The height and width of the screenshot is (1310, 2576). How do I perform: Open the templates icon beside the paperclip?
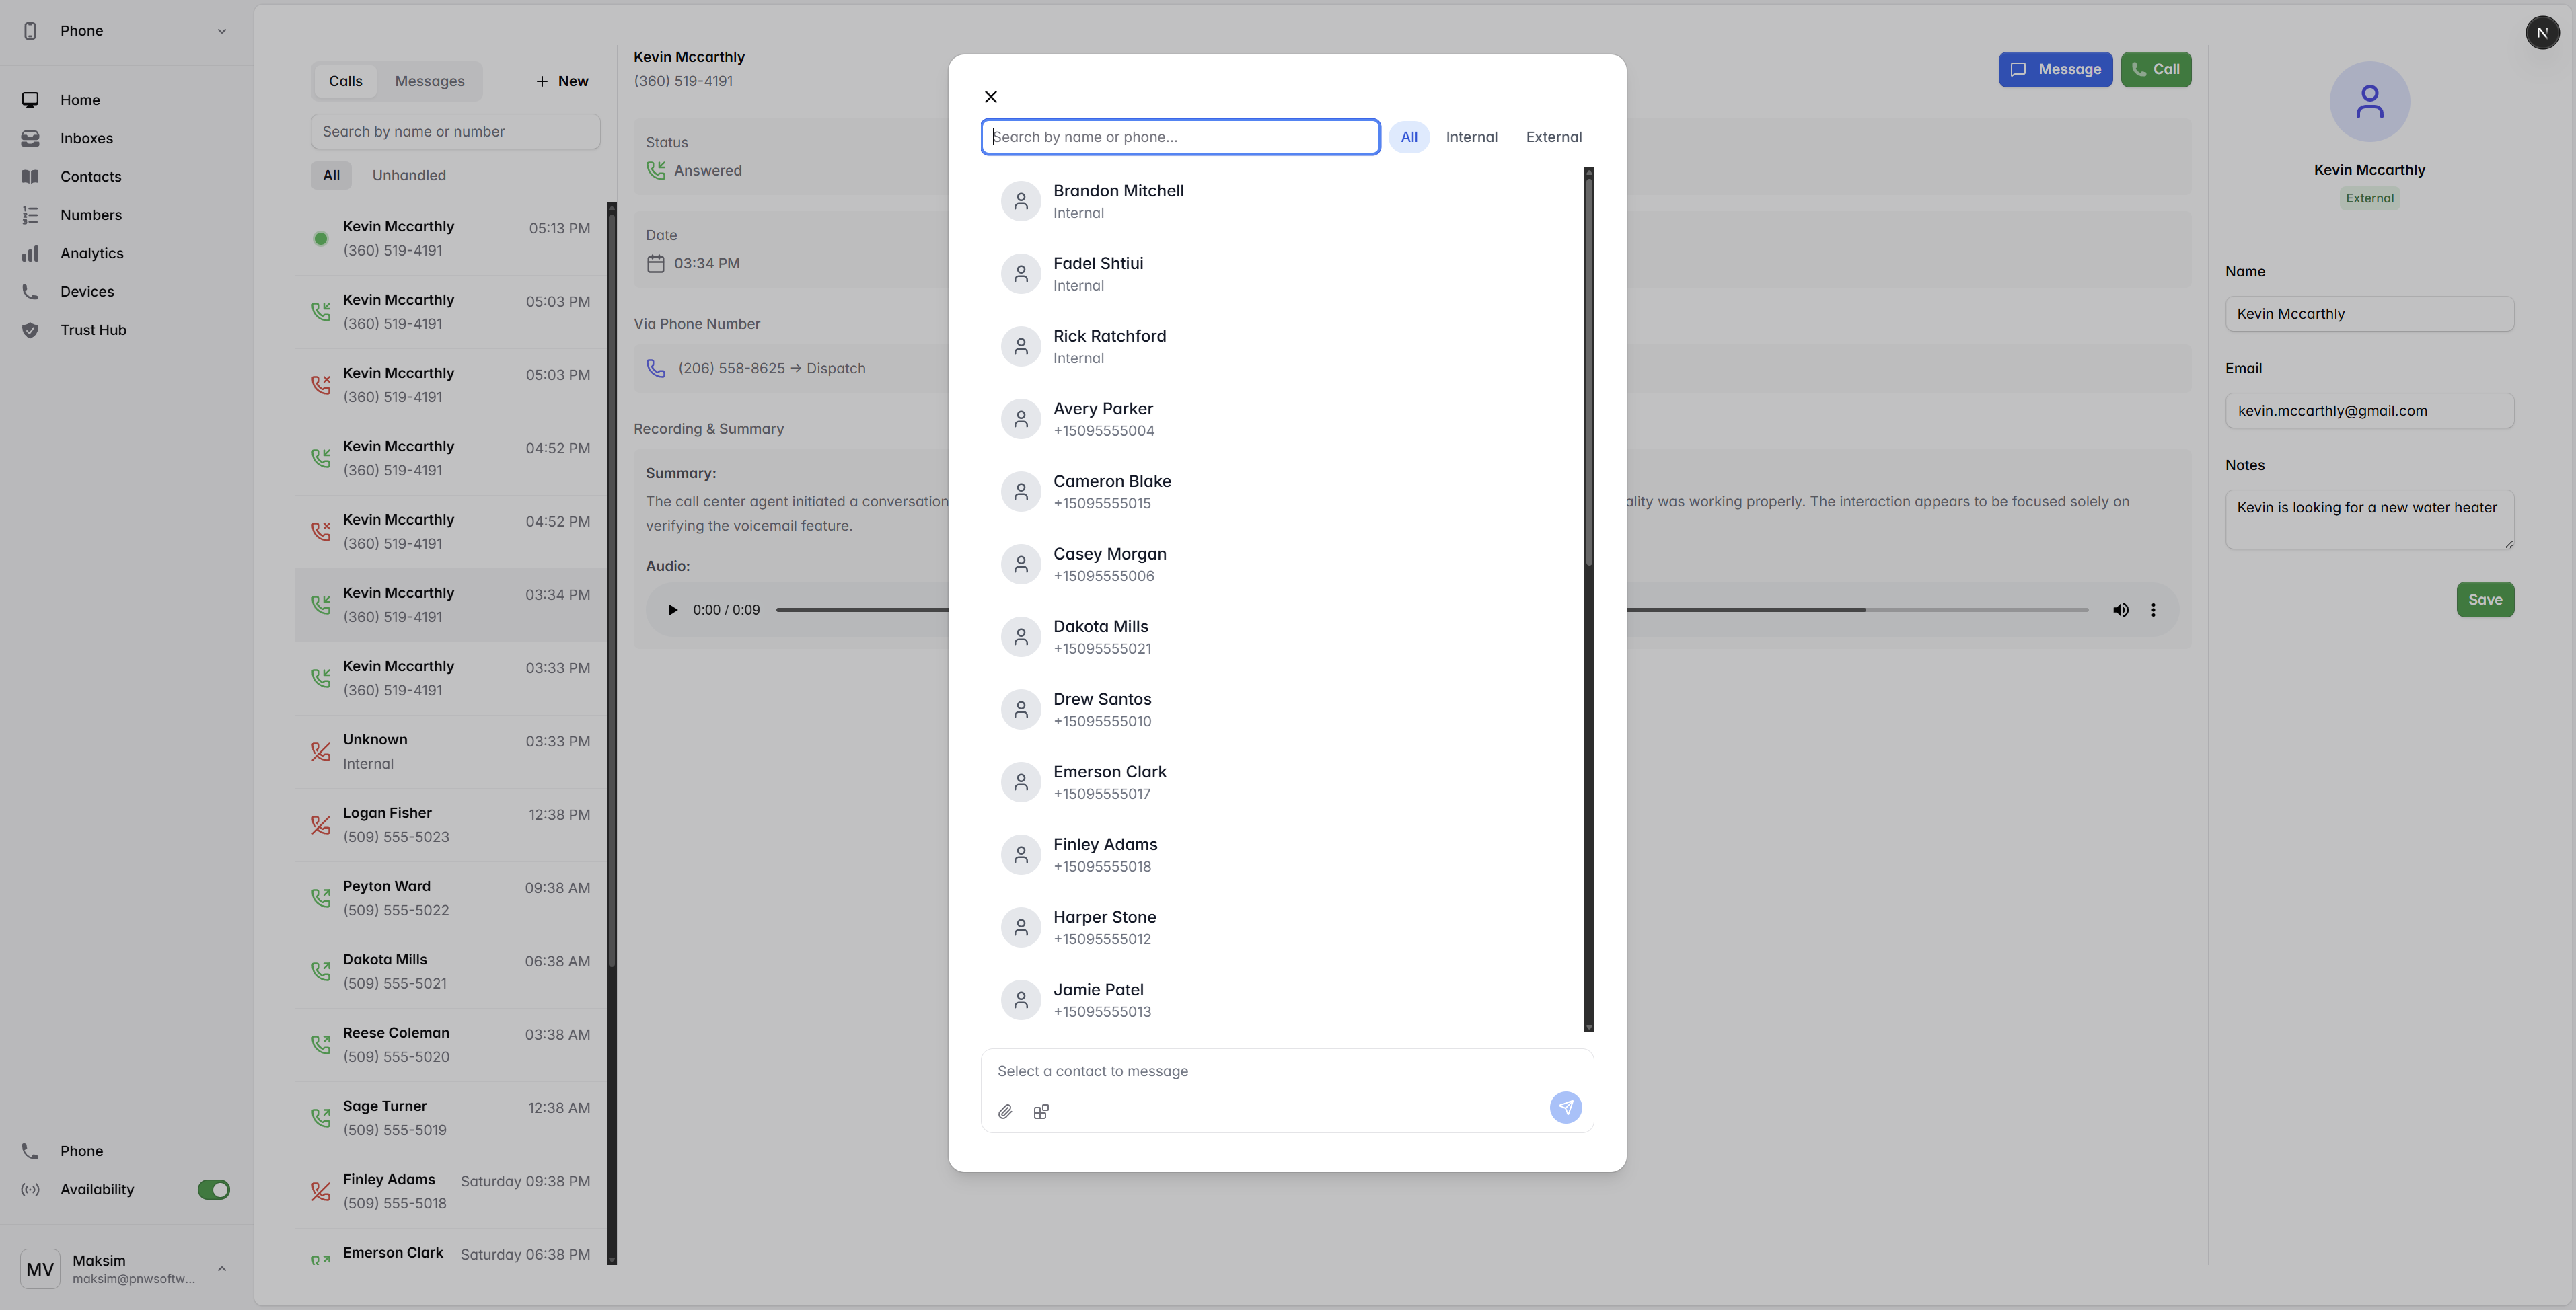coord(1041,1111)
